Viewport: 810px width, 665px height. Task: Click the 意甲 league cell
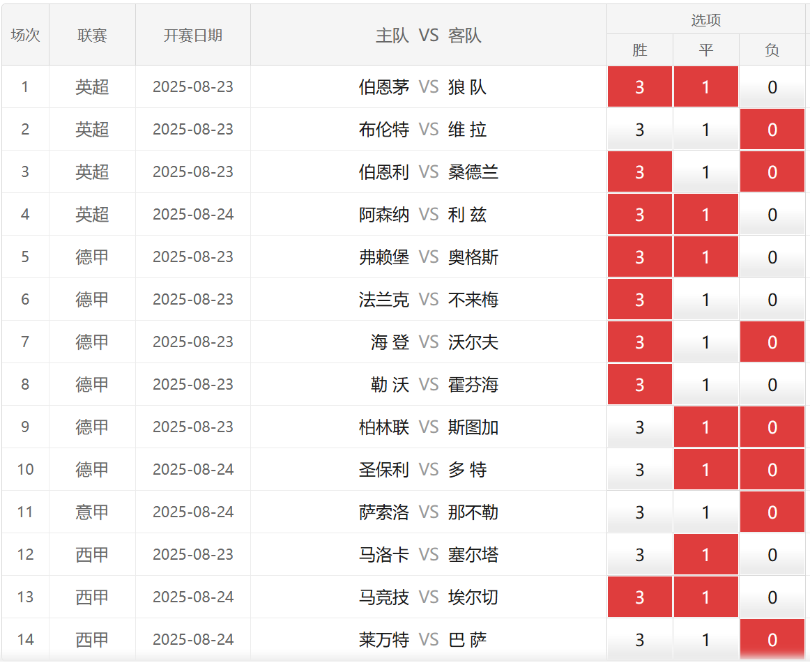[93, 512]
